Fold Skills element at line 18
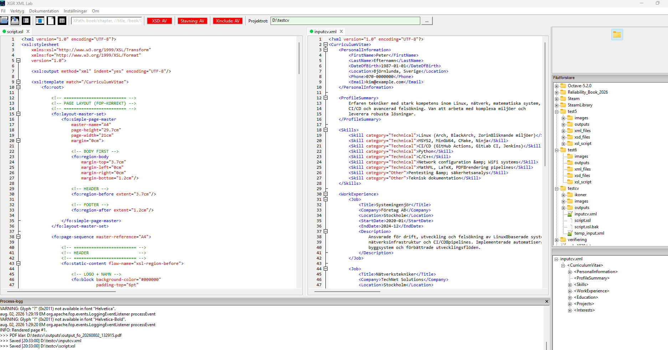This screenshot has height=350, width=668. coord(325,130)
